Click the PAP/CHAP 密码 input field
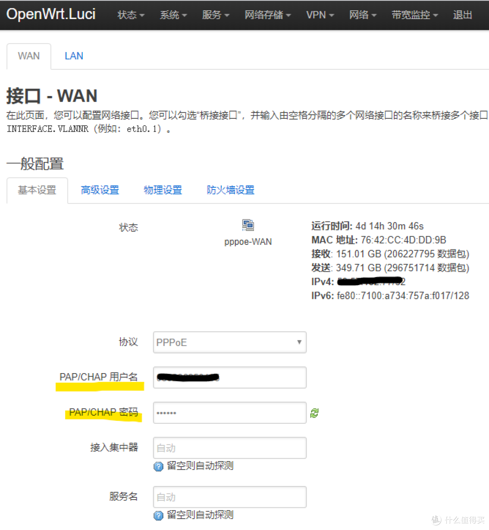Image resolution: width=489 pixels, height=530 pixels. coord(230,413)
